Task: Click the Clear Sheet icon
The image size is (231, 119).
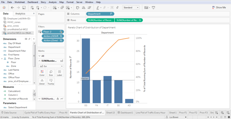Action: [68, 8]
